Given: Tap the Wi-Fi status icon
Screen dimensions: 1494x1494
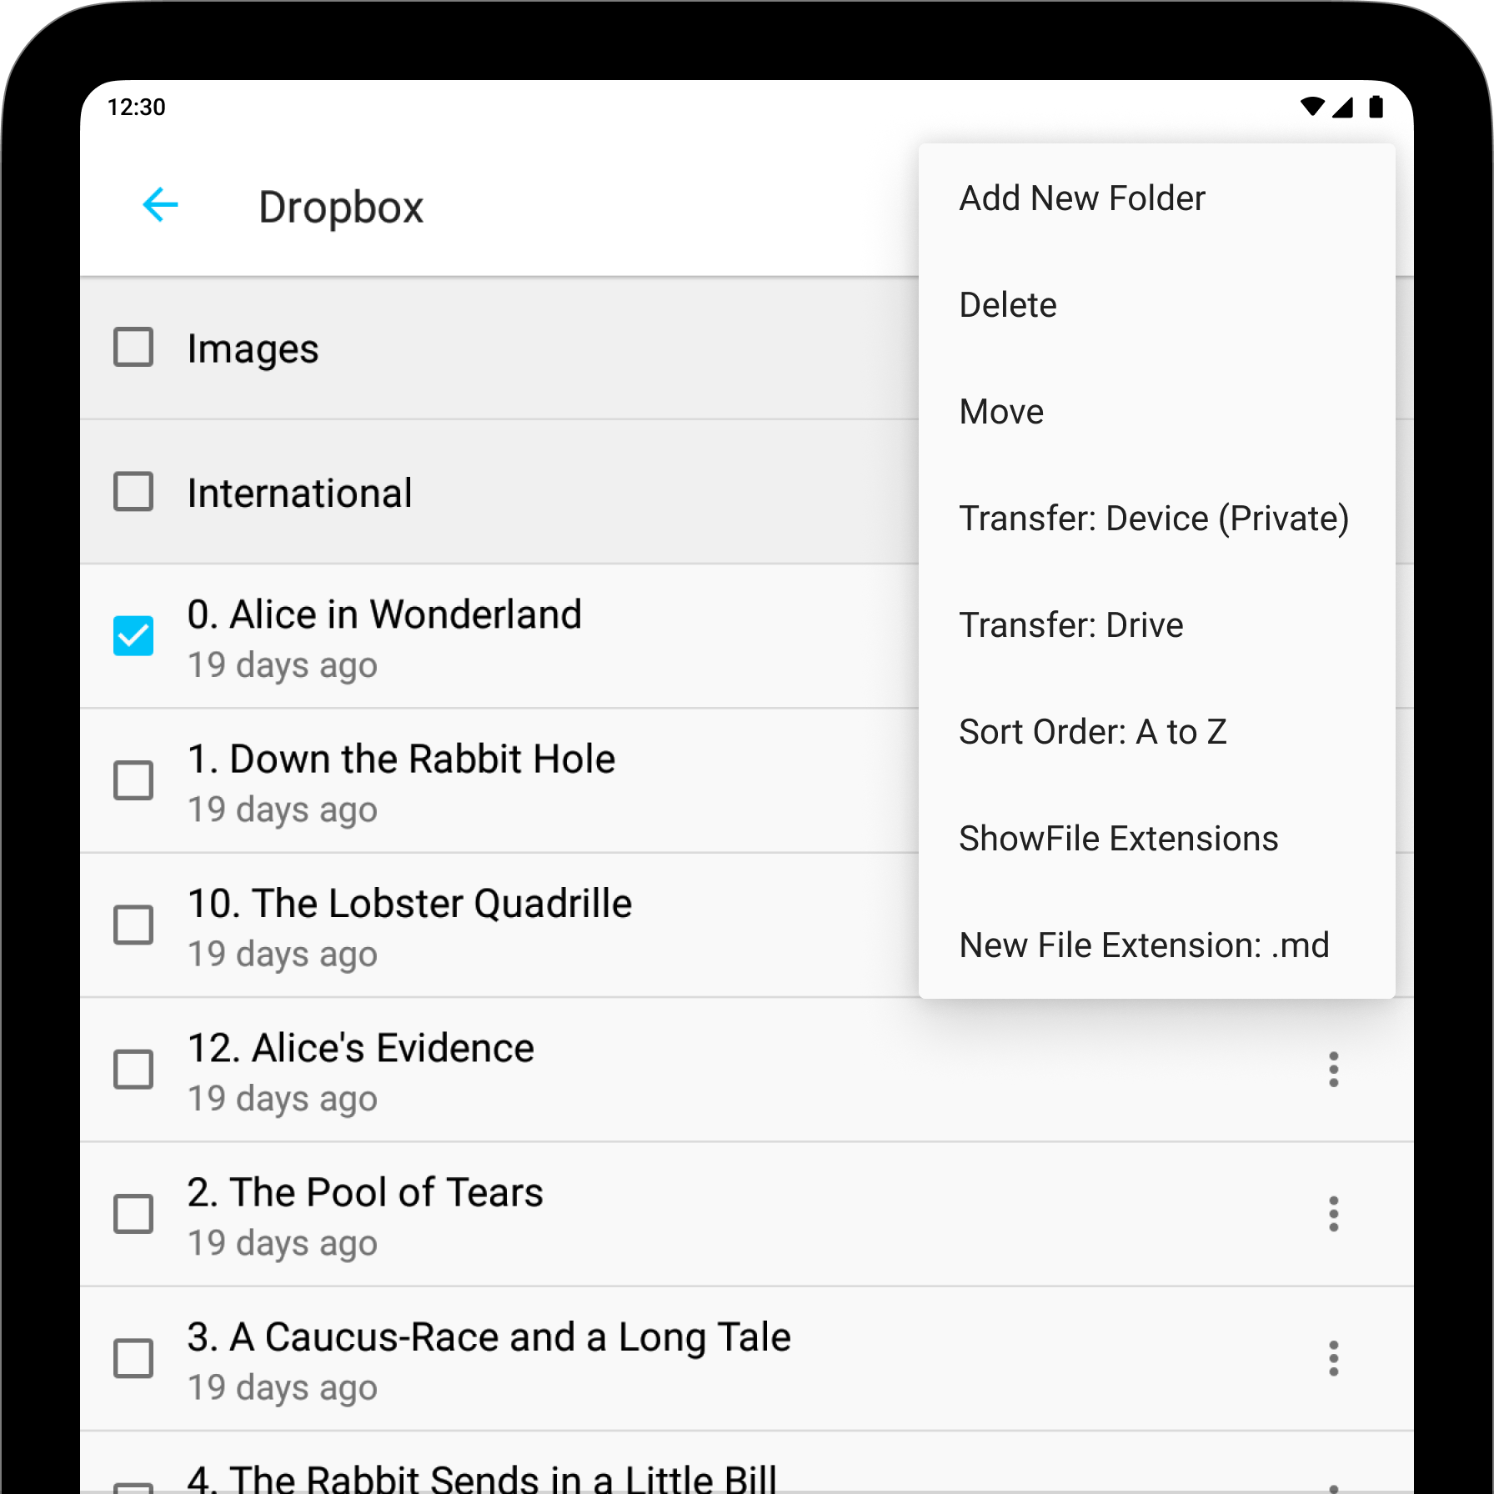Looking at the screenshot, I should coord(1312,107).
